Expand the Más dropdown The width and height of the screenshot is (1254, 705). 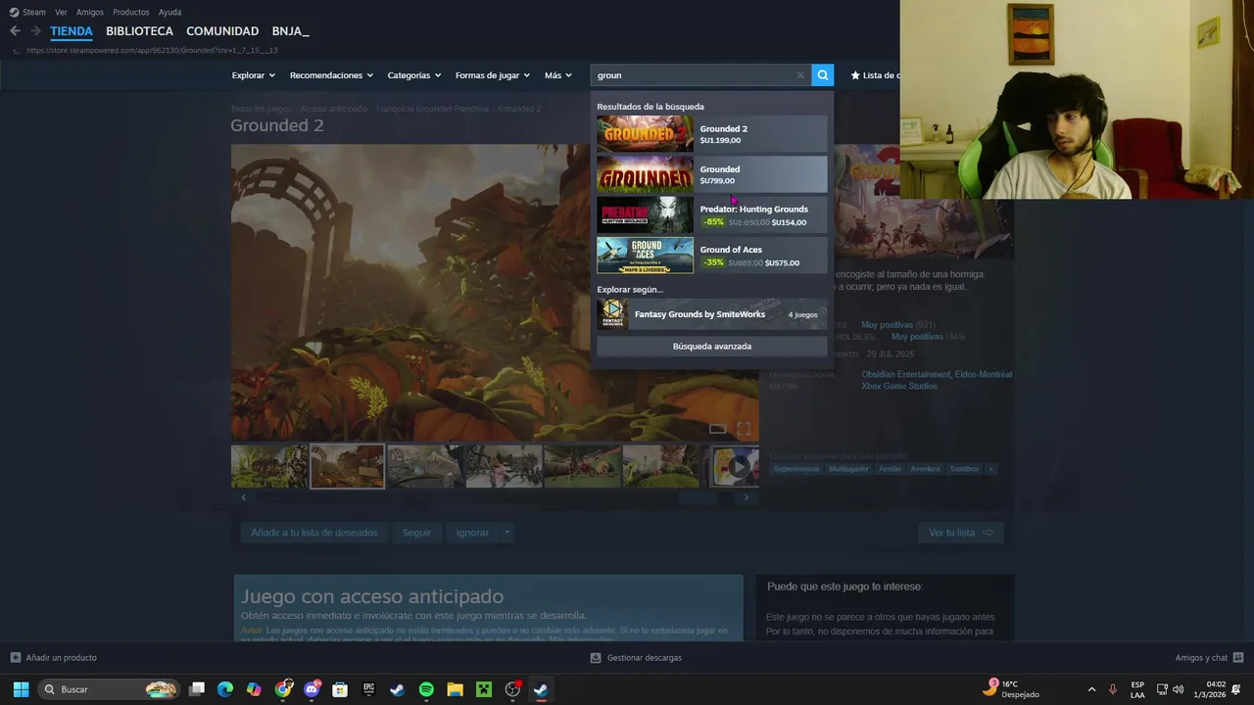pos(557,75)
